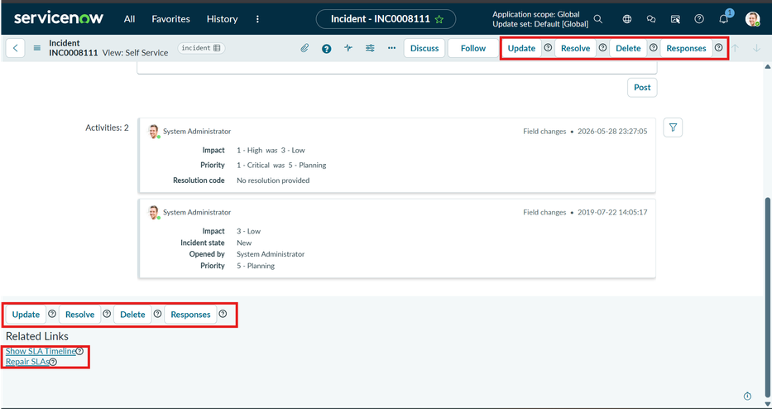The width and height of the screenshot is (772, 409).
Task: Open the form context hamburger menu
Action: click(x=37, y=48)
